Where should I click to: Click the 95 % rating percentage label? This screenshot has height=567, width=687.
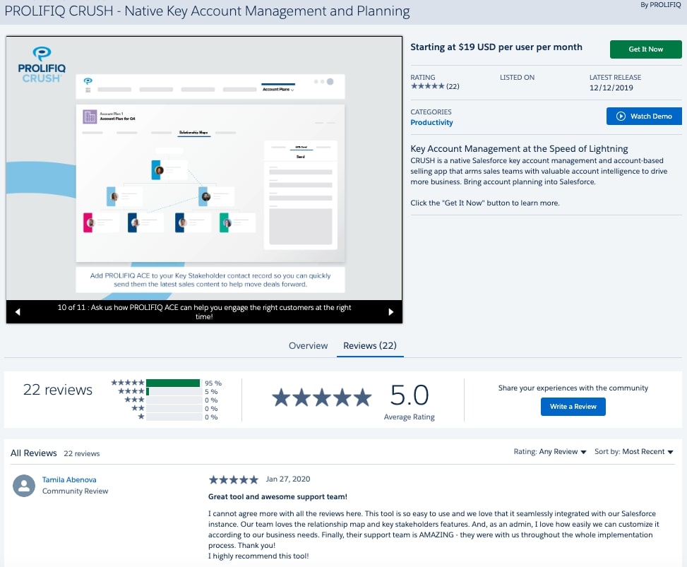click(x=213, y=383)
